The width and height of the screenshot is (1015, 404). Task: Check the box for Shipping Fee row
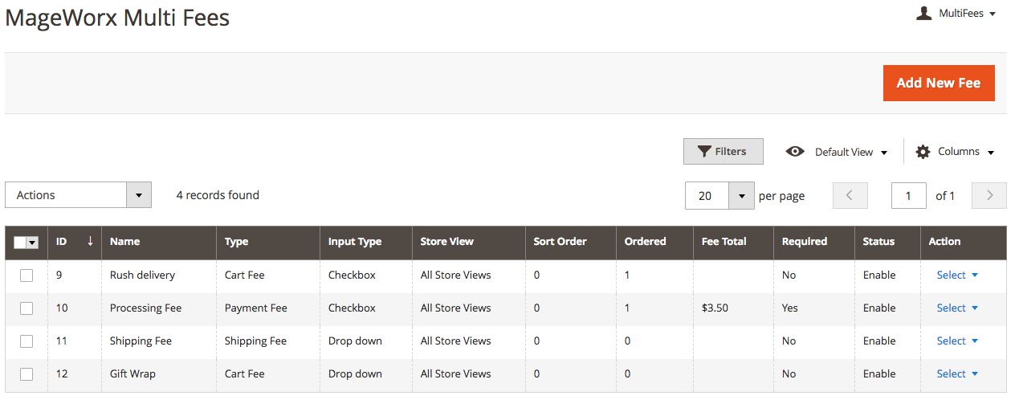[x=26, y=341]
